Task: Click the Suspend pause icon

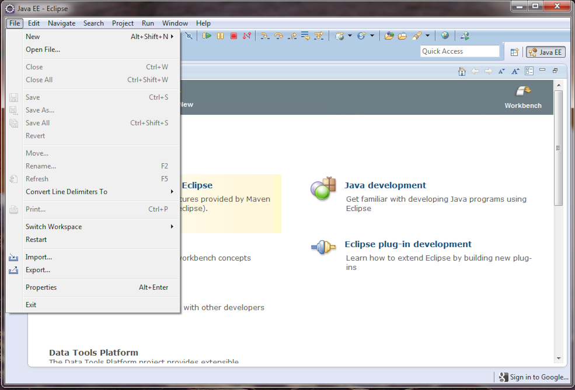Action: click(221, 36)
